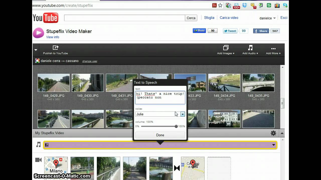
Task: Click the Tweet button
Action: pyautogui.click(x=230, y=31)
